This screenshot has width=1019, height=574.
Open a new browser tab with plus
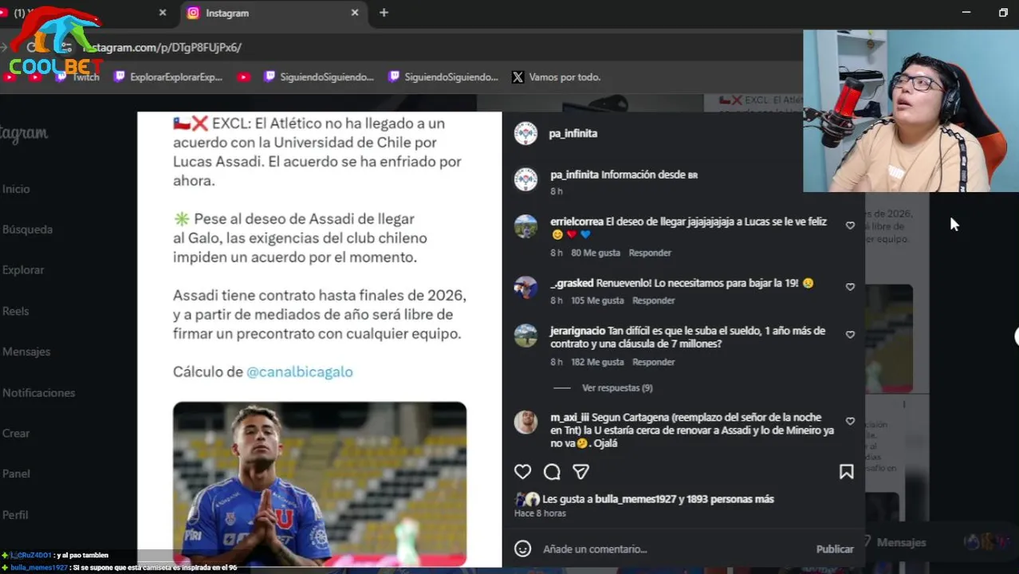click(x=384, y=13)
